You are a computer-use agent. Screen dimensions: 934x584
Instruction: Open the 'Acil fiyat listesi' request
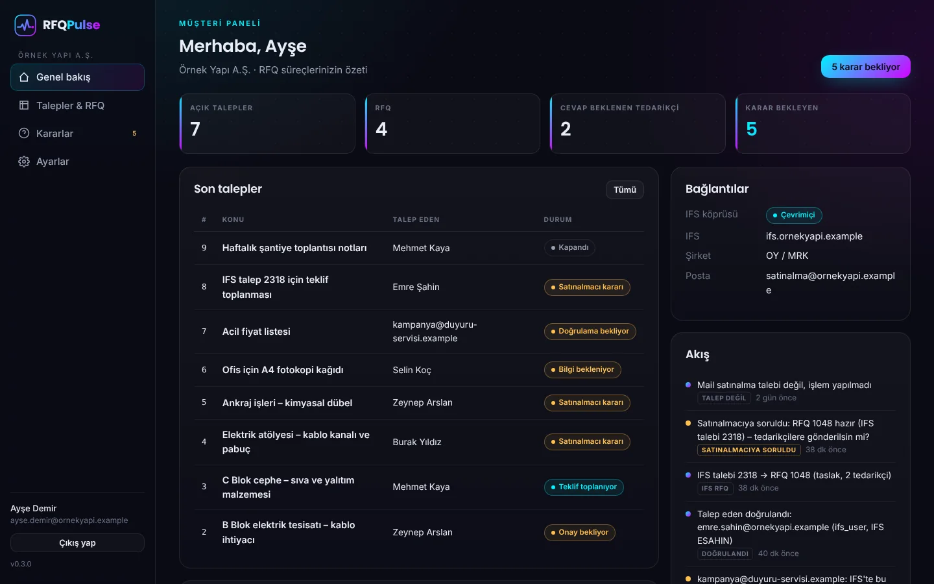256,332
